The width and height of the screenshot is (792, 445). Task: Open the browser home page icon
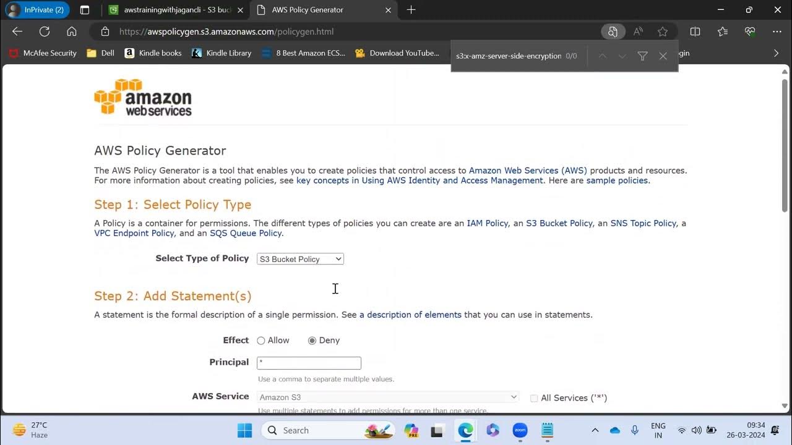72,32
